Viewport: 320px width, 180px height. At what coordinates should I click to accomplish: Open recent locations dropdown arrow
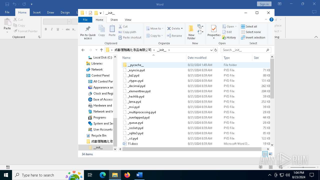pyautogui.click(x=96, y=50)
